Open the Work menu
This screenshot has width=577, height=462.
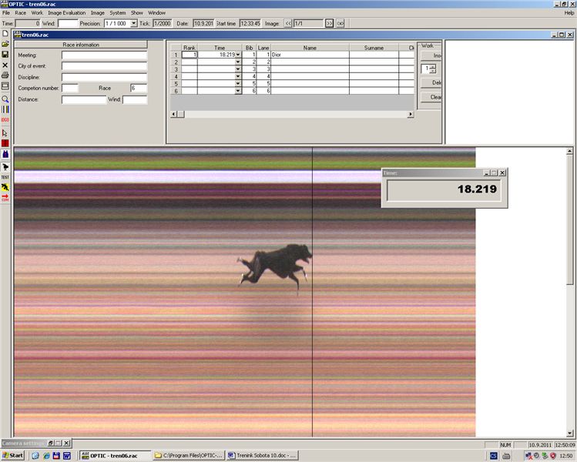[x=37, y=12]
